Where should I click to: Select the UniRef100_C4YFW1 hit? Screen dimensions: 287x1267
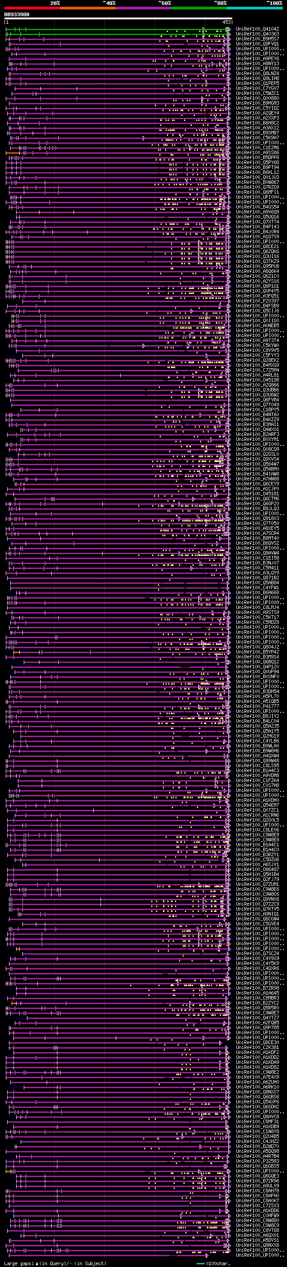coord(257,587)
